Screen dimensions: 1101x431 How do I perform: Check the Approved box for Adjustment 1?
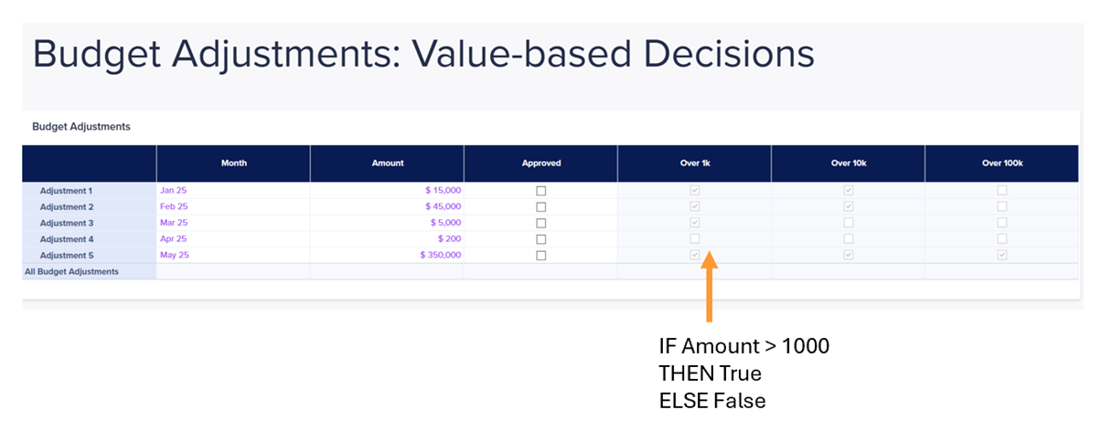pyautogui.click(x=540, y=191)
